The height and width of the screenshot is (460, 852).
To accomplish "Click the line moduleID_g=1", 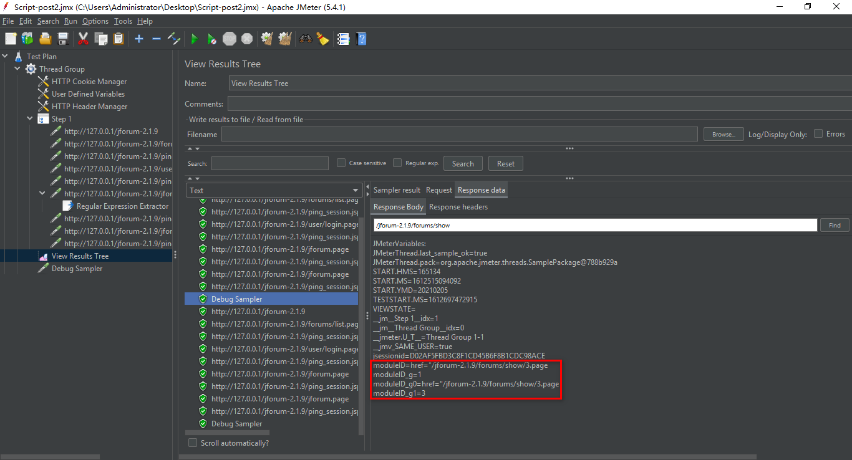I will pos(397,374).
